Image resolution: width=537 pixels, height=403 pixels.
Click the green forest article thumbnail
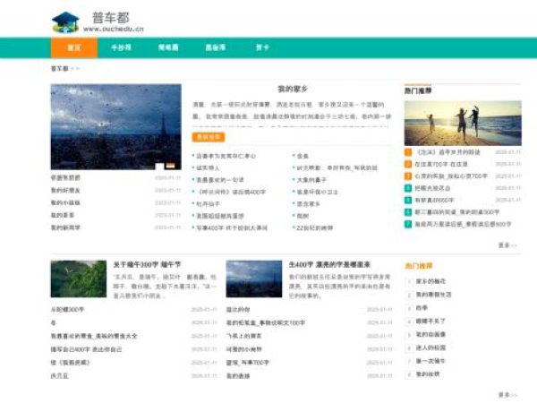[78, 279]
